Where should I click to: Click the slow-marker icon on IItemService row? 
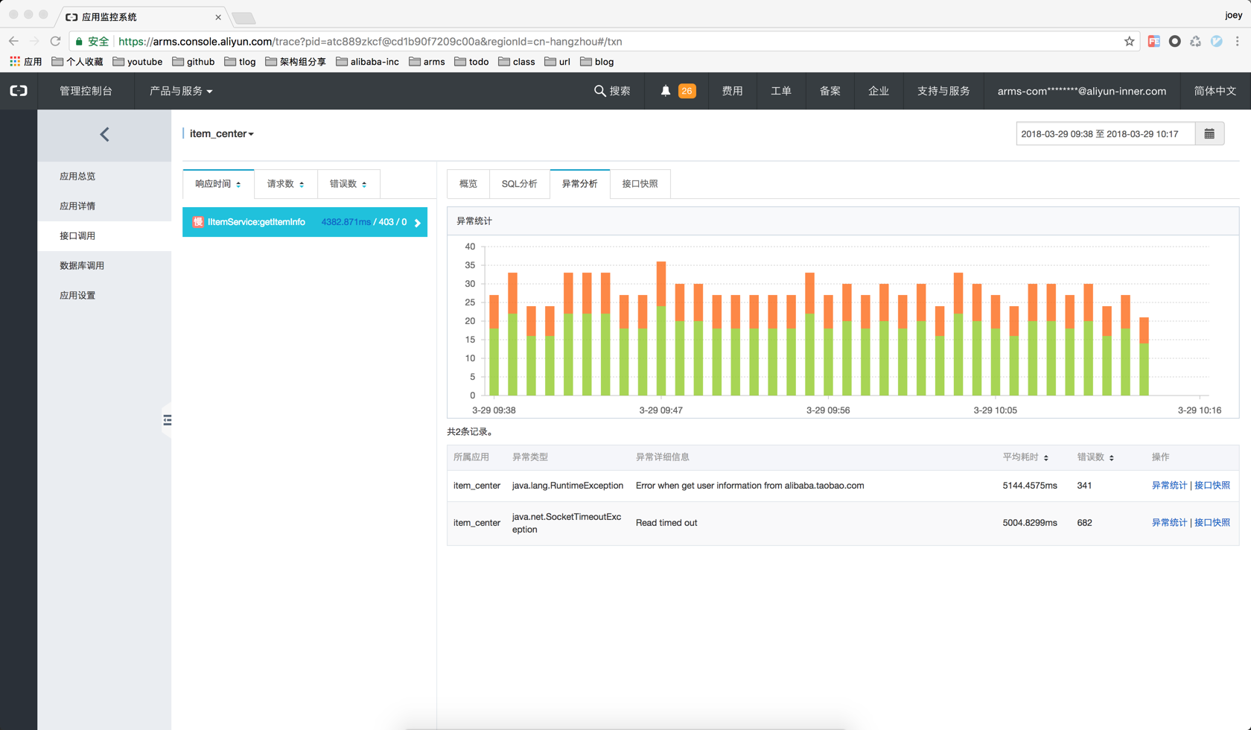click(x=197, y=222)
